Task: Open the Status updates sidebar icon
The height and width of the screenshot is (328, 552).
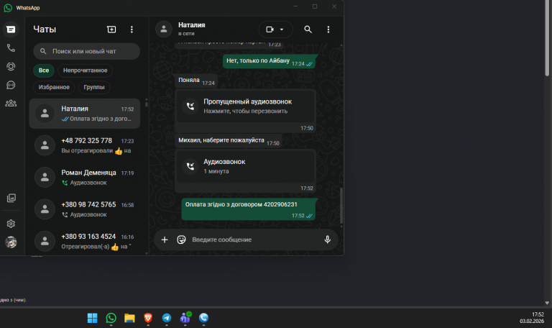Action: (x=11, y=66)
